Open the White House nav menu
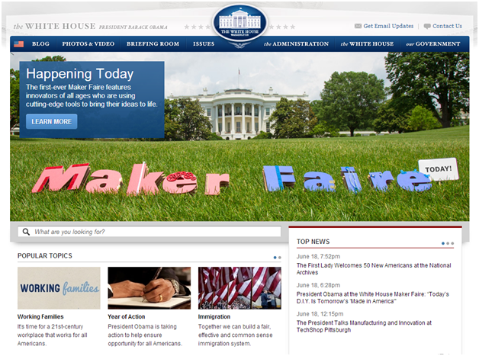 coord(367,44)
